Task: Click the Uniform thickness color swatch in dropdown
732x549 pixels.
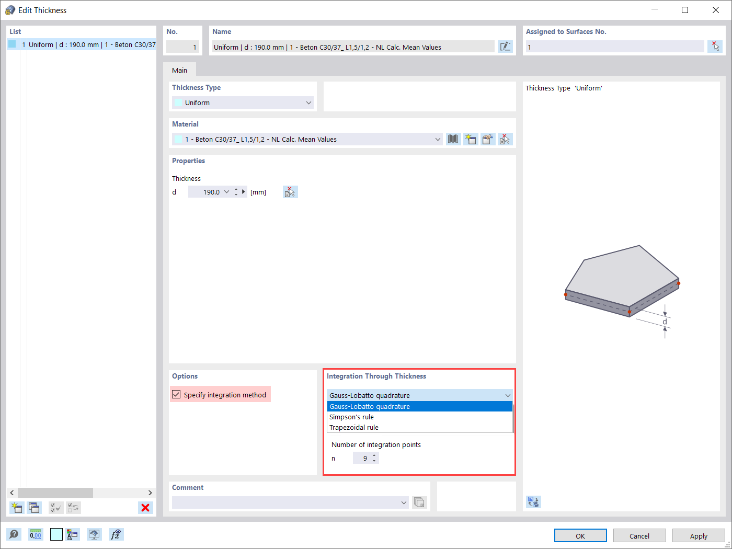Action: 178,102
